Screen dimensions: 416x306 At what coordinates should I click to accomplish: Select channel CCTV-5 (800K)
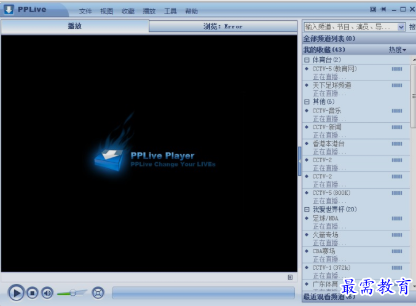(x=331, y=193)
